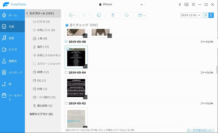Switch to large grid view

pyautogui.click(x=211, y=15)
